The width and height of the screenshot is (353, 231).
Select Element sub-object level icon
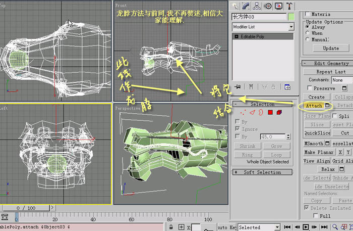(279, 112)
